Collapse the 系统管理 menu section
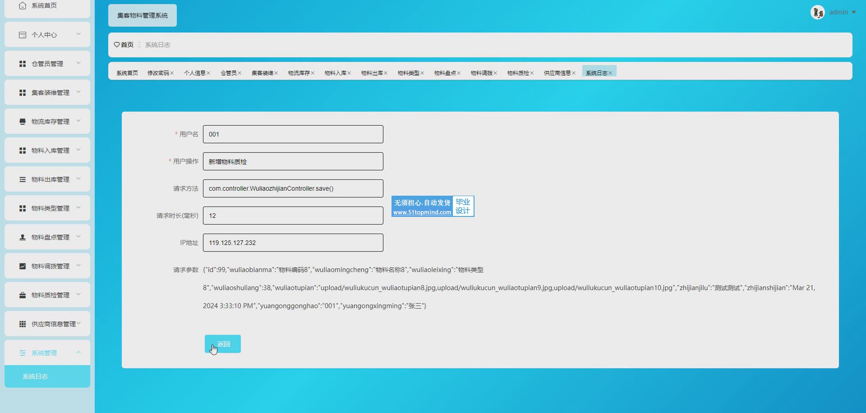Image resolution: width=866 pixels, height=413 pixels. pyautogui.click(x=78, y=353)
